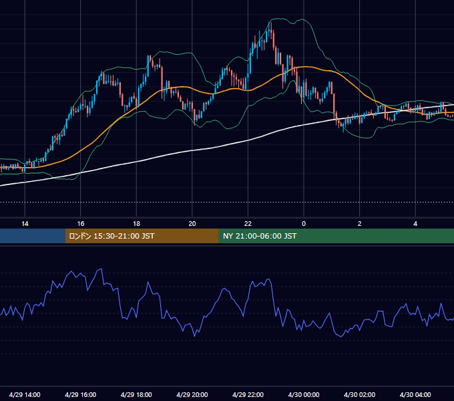Click the 4 hour axis label
The width and height of the screenshot is (454, 401).
tap(415, 224)
